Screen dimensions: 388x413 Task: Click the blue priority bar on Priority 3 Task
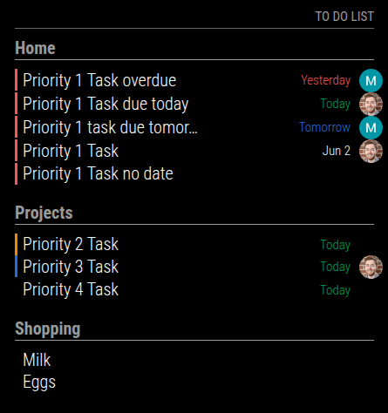(x=16, y=266)
